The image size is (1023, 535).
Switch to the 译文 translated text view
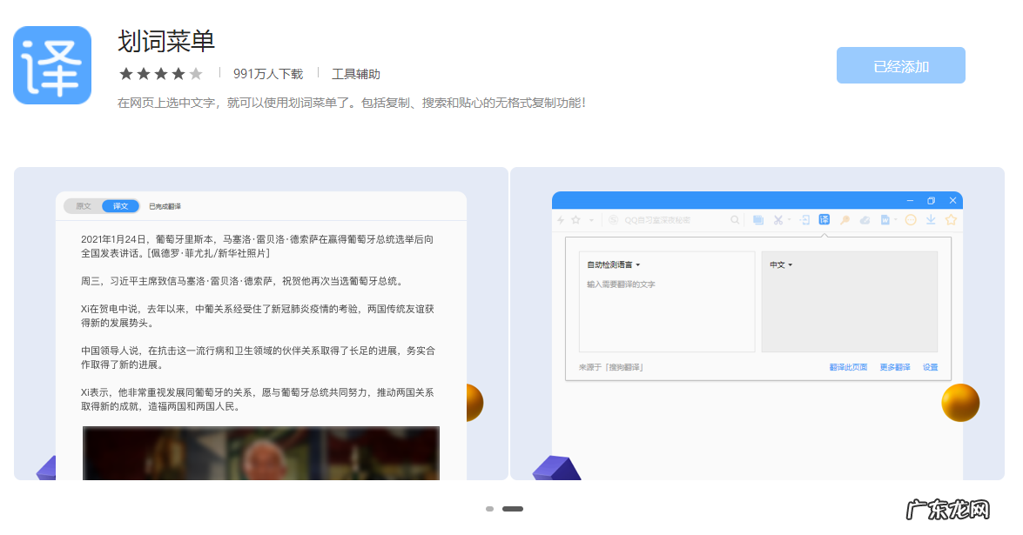click(x=120, y=206)
